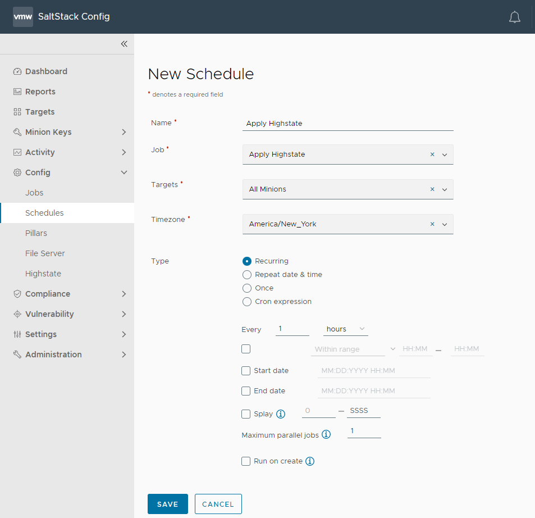Viewport: 535px width, 518px height.
Task: Click the CANCEL button
Action: [218, 504]
